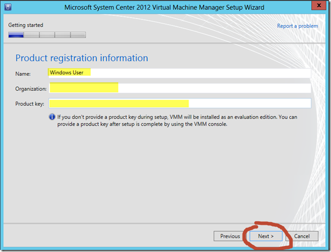Image resolution: width=331 pixels, height=252 pixels.
Task: Select the Organization text field
Action: [180, 88]
